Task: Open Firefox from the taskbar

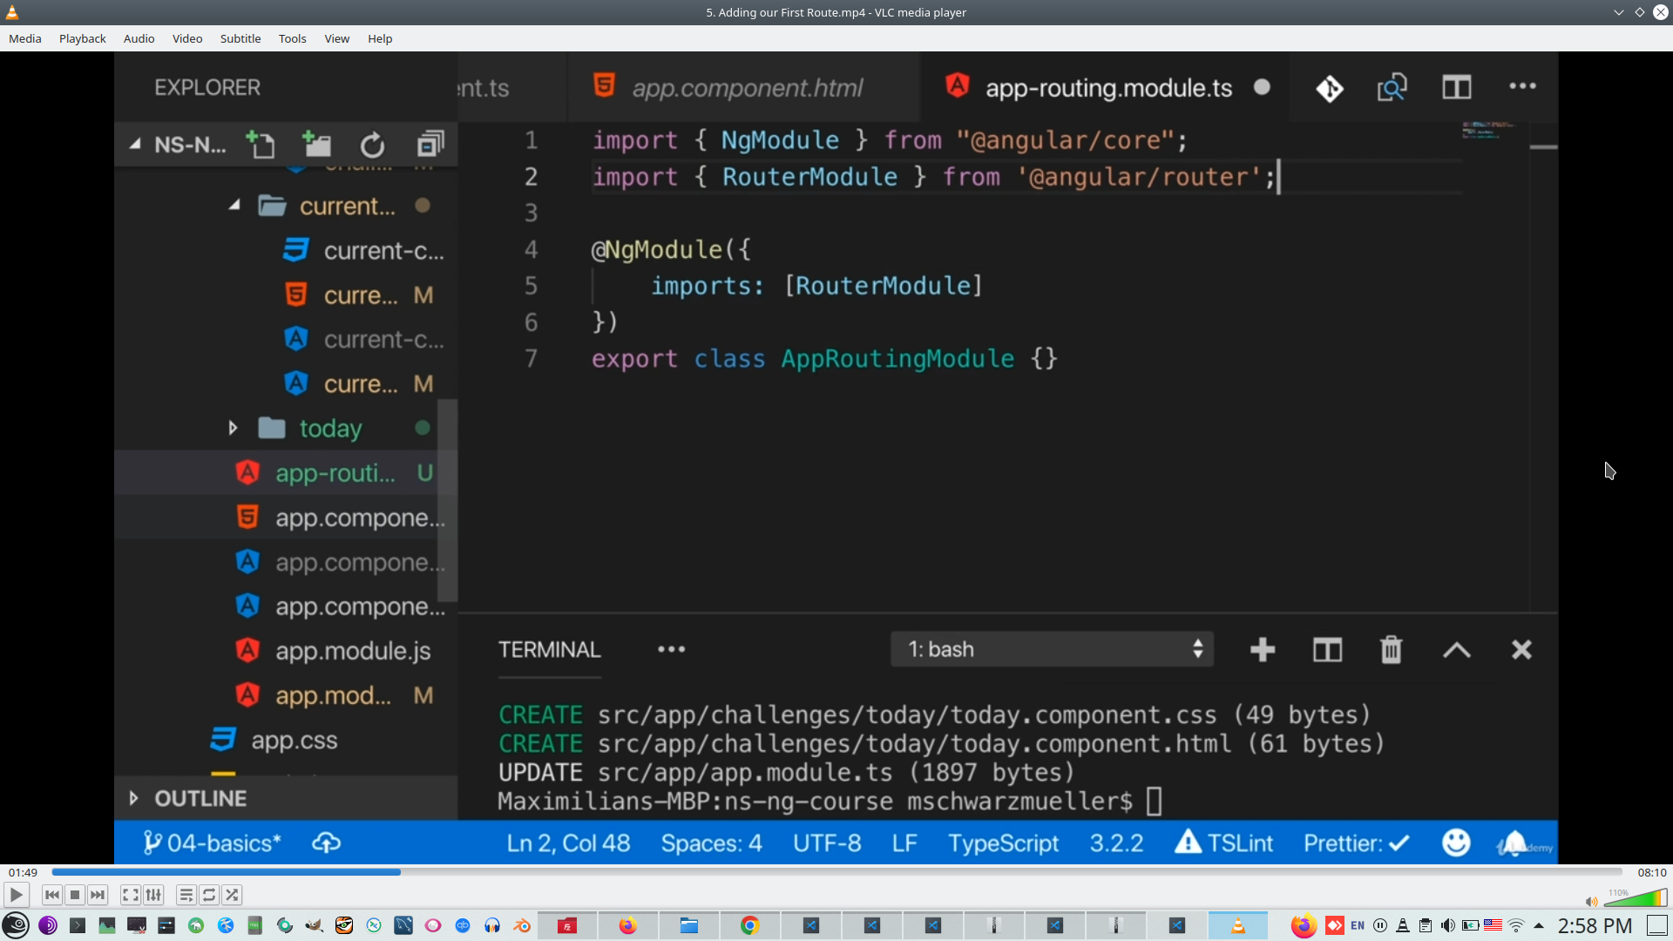Action: 627,925
